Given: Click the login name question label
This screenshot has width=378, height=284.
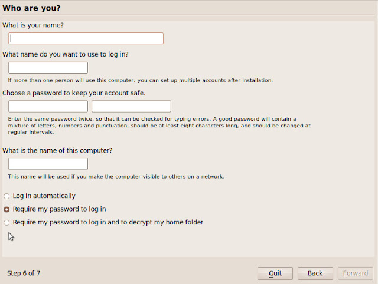Looking at the screenshot, I should click(66, 54).
